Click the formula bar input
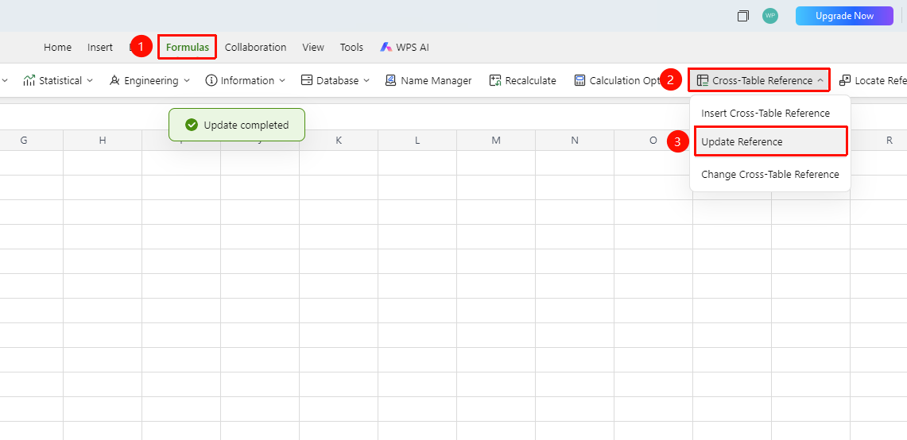The image size is (907, 440). [453, 117]
